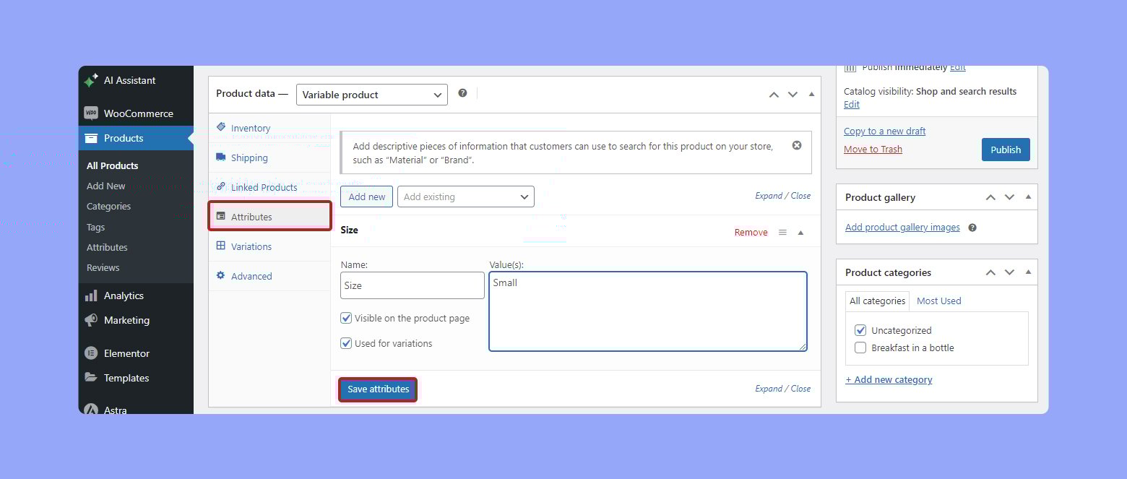
Task: Click the help question mark beside product type
Action: click(x=462, y=93)
